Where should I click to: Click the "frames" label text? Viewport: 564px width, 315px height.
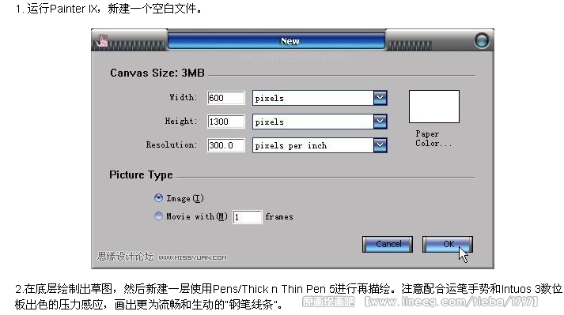click(278, 217)
